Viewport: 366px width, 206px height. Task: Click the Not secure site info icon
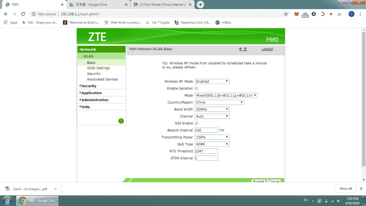(34, 14)
